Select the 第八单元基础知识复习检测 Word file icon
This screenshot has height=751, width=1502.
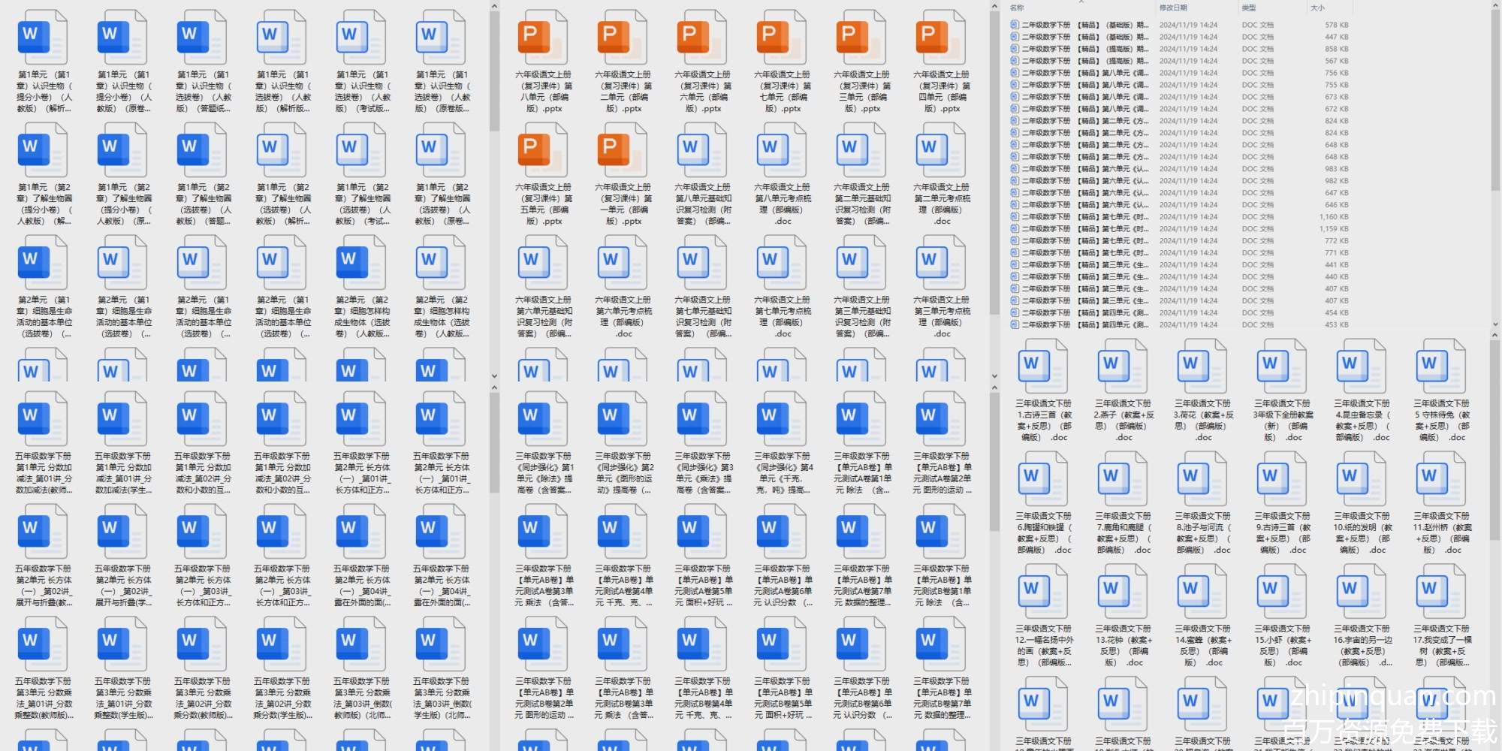tap(702, 149)
